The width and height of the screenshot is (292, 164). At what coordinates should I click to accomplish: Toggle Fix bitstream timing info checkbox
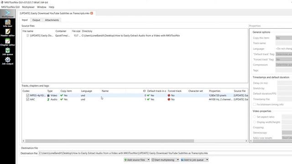click(x=255, y=104)
